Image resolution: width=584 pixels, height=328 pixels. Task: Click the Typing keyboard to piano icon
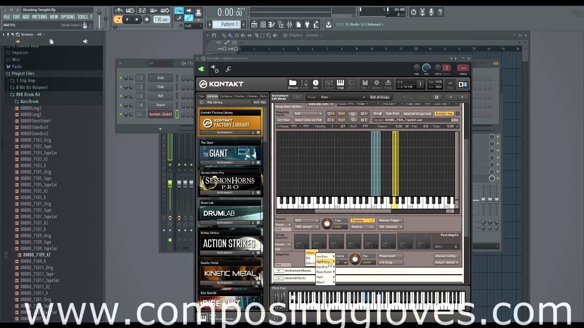[x=179, y=10]
